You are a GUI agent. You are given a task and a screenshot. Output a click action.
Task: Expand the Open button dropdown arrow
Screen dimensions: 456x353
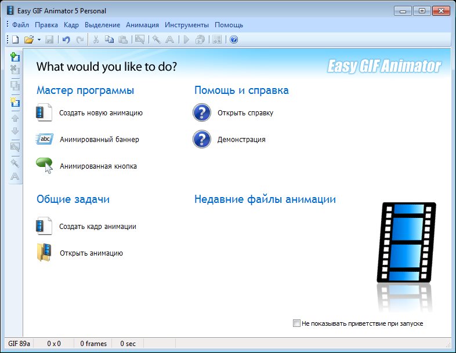click(x=39, y=39)
